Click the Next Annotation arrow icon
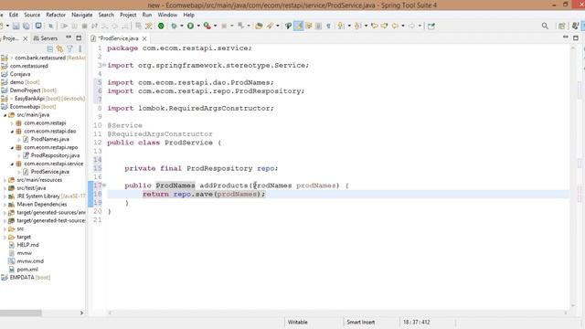 [x=341, y=26]
